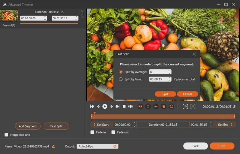Reset segments with the circular arrow icon
This screenshot has height=154, width=240.
171,106
